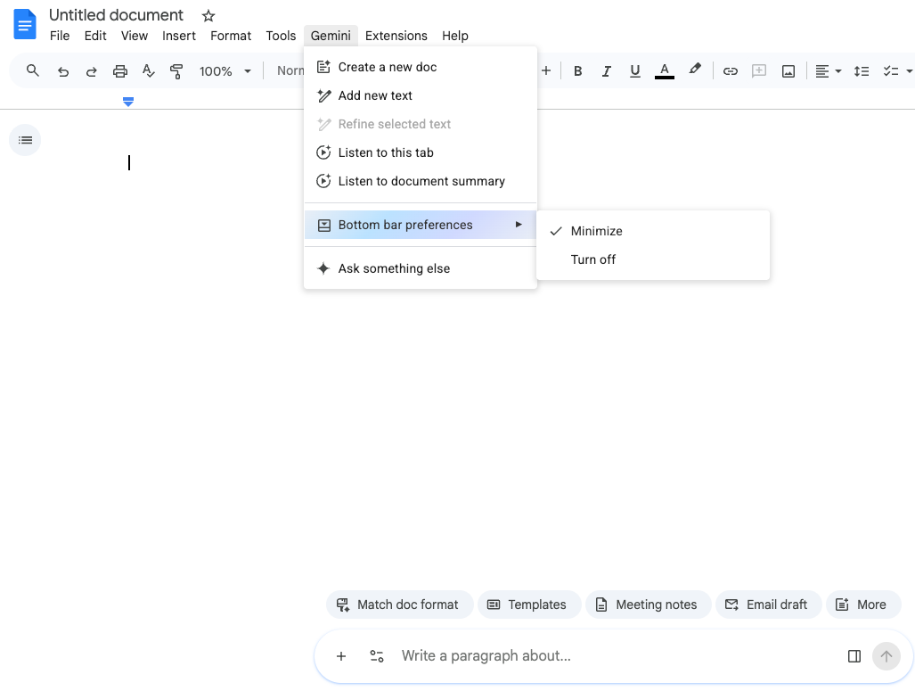Close the open Gemini menu
This screenshot has height=691, width=915.
(x=331, y=37)
